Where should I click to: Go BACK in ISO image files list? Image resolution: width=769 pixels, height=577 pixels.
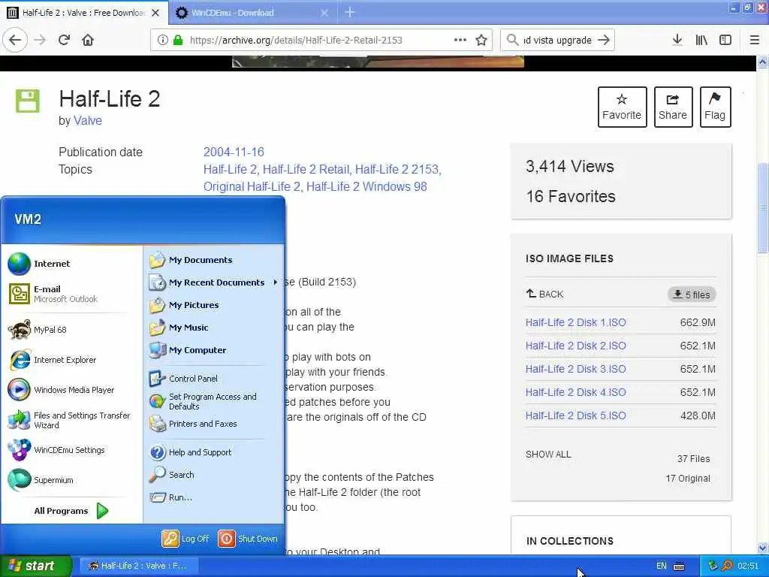(x=544, y=294)
